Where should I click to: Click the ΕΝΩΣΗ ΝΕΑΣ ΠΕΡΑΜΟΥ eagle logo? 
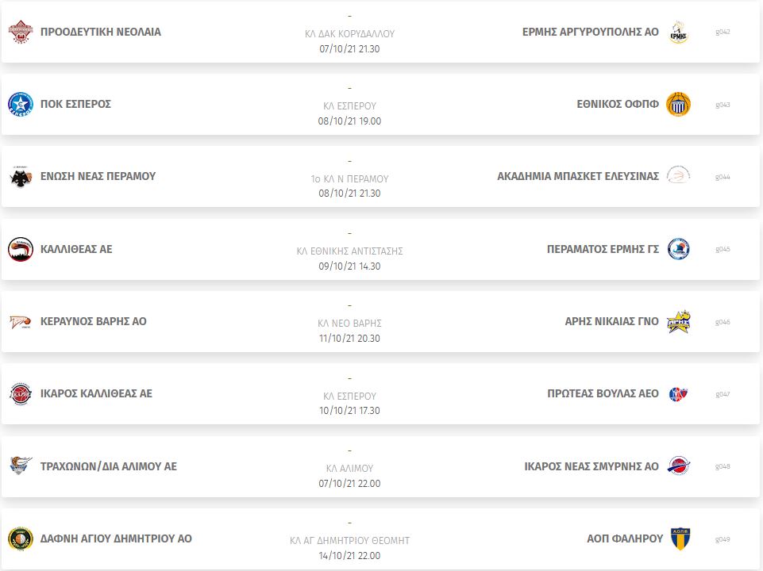pyautogui.click(x=21, y=177)
